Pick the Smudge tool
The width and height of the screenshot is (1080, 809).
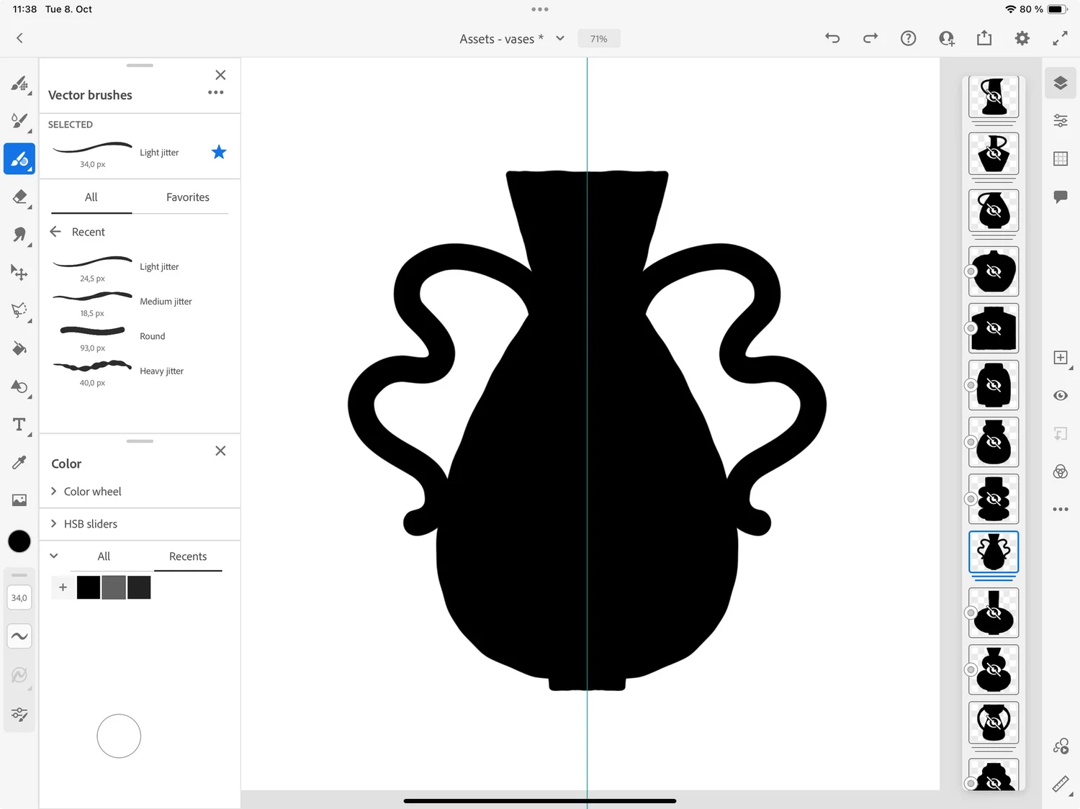point(19,235)
